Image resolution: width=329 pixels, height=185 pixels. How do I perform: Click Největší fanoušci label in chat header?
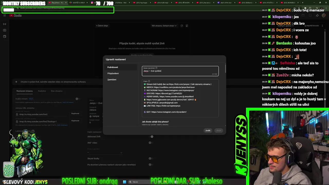312,26
